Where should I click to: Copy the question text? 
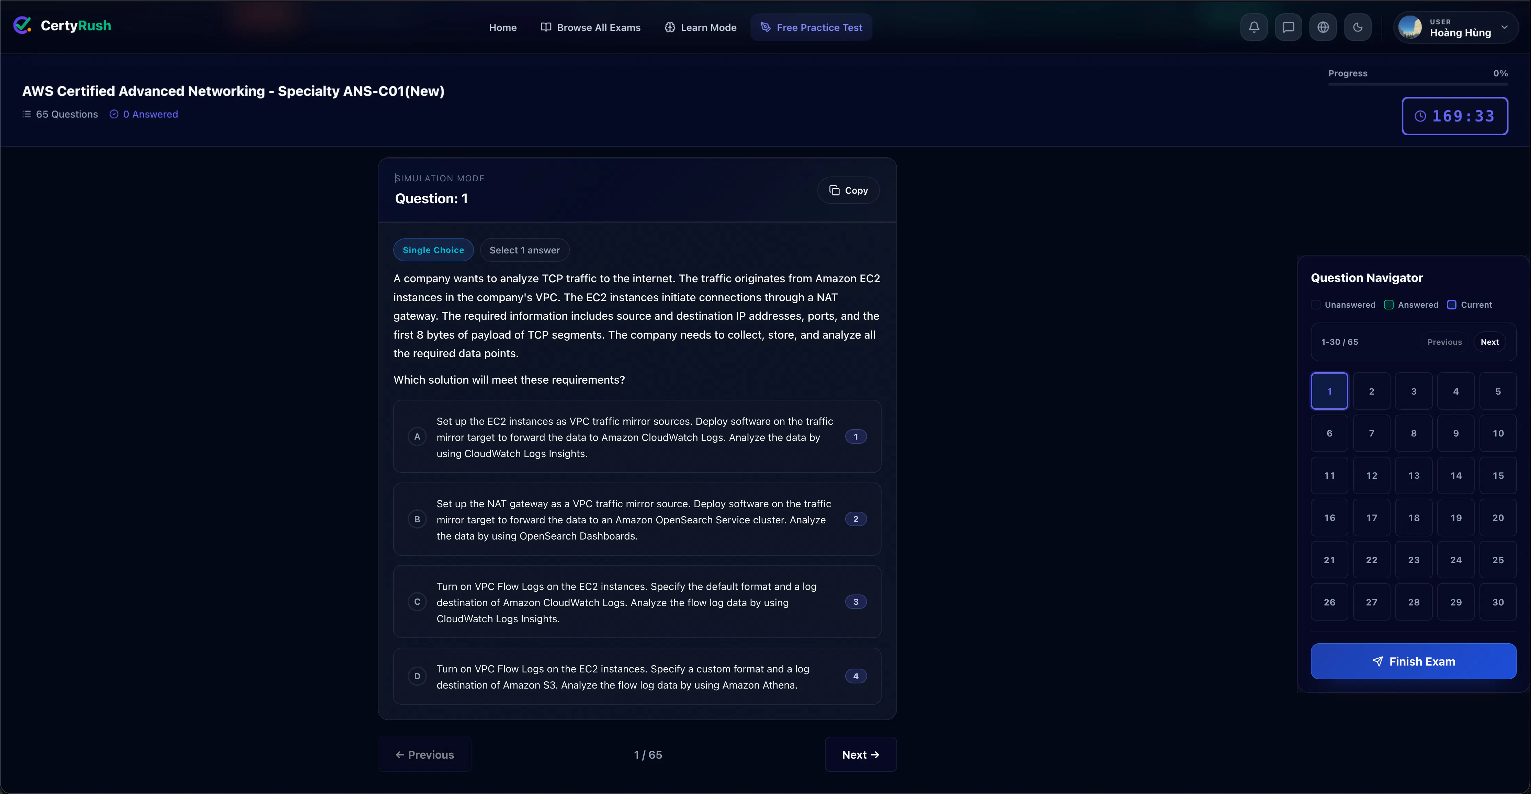pyautogui.click(x=848, y=190)
